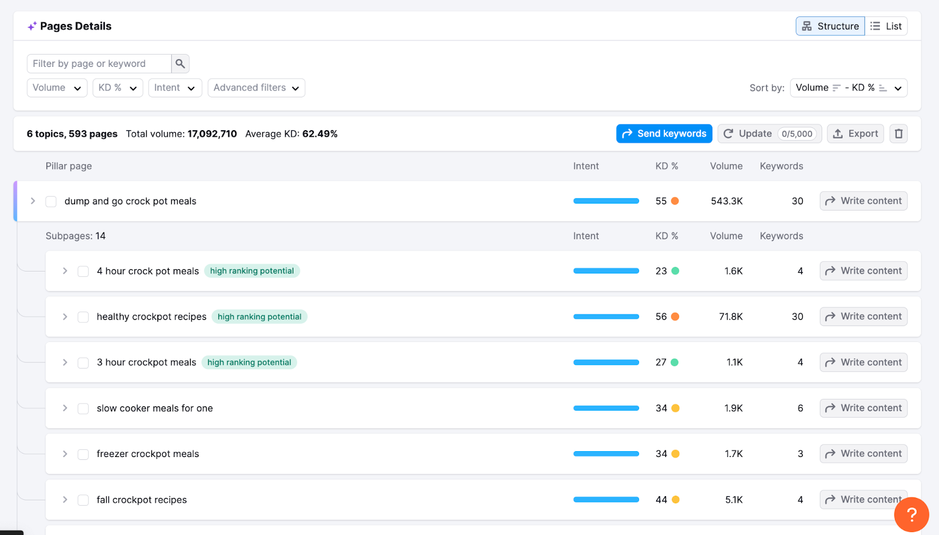Click the Total volume 17,092,710 text
The image size is (939, 535).
point(181,134)
